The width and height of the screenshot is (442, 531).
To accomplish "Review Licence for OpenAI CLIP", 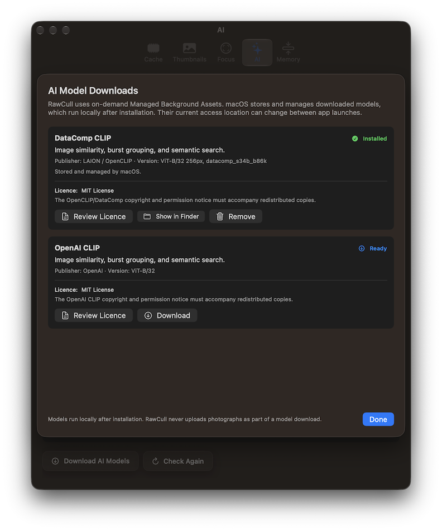I will coord(94,315).
